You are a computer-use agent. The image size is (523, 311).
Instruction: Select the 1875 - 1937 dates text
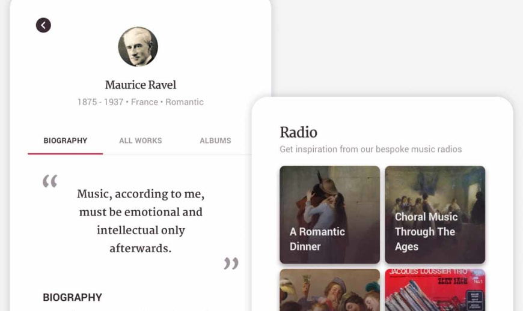point(100,102)
